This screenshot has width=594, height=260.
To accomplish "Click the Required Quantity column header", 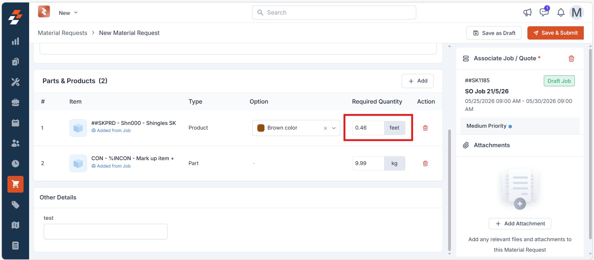I will 377,101.
